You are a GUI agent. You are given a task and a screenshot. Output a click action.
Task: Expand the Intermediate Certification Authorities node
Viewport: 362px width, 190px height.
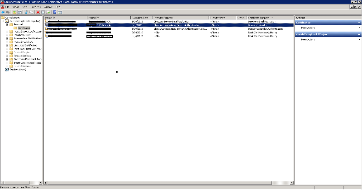[7, 38]
